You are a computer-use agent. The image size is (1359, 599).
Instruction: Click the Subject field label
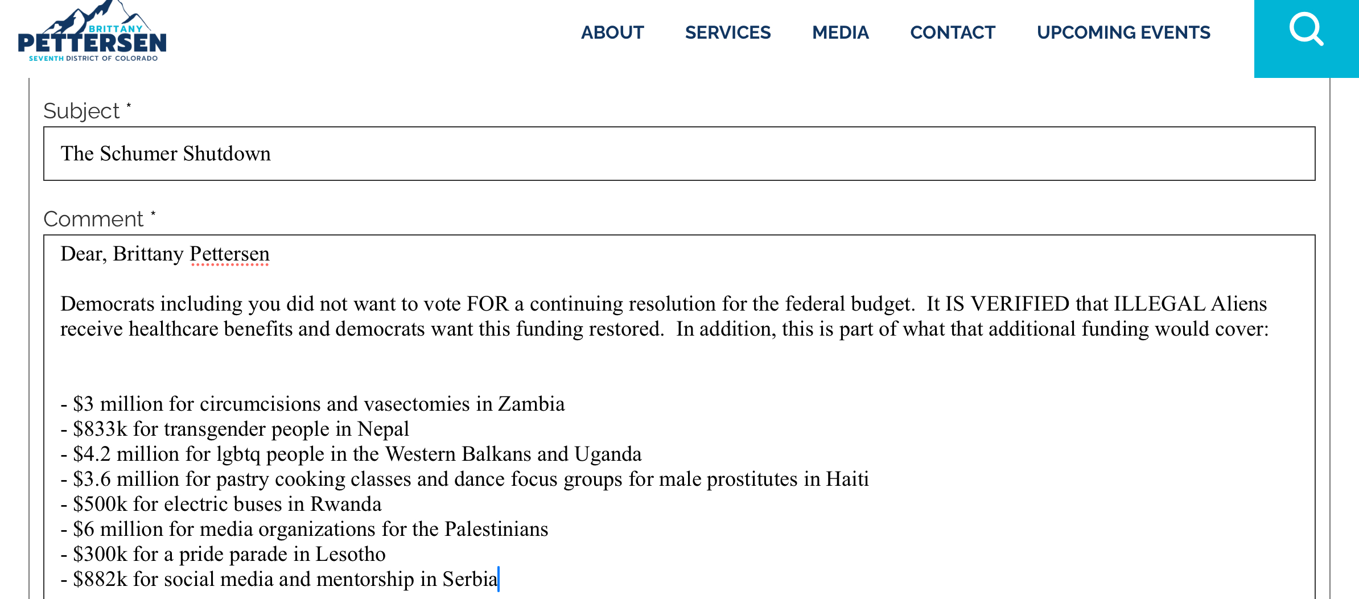[x=82, y=111]
